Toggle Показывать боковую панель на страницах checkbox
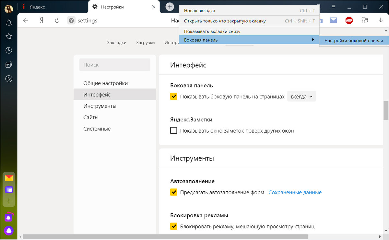389x240 pixels. [x=174, y=96]
